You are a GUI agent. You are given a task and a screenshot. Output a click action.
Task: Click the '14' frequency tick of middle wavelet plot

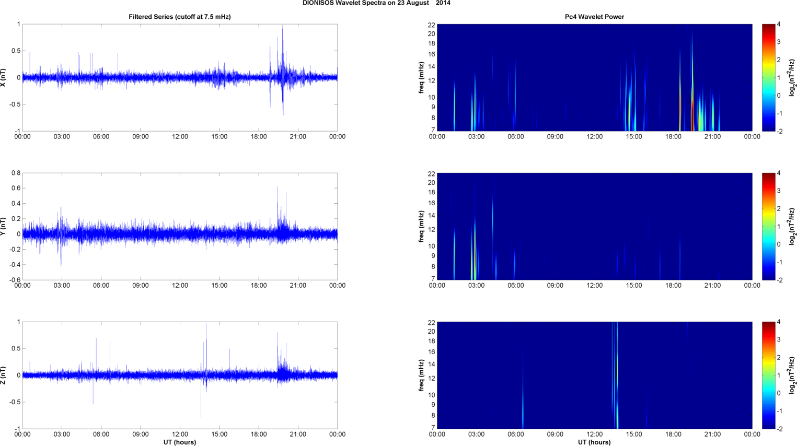(x=431, y=216)
